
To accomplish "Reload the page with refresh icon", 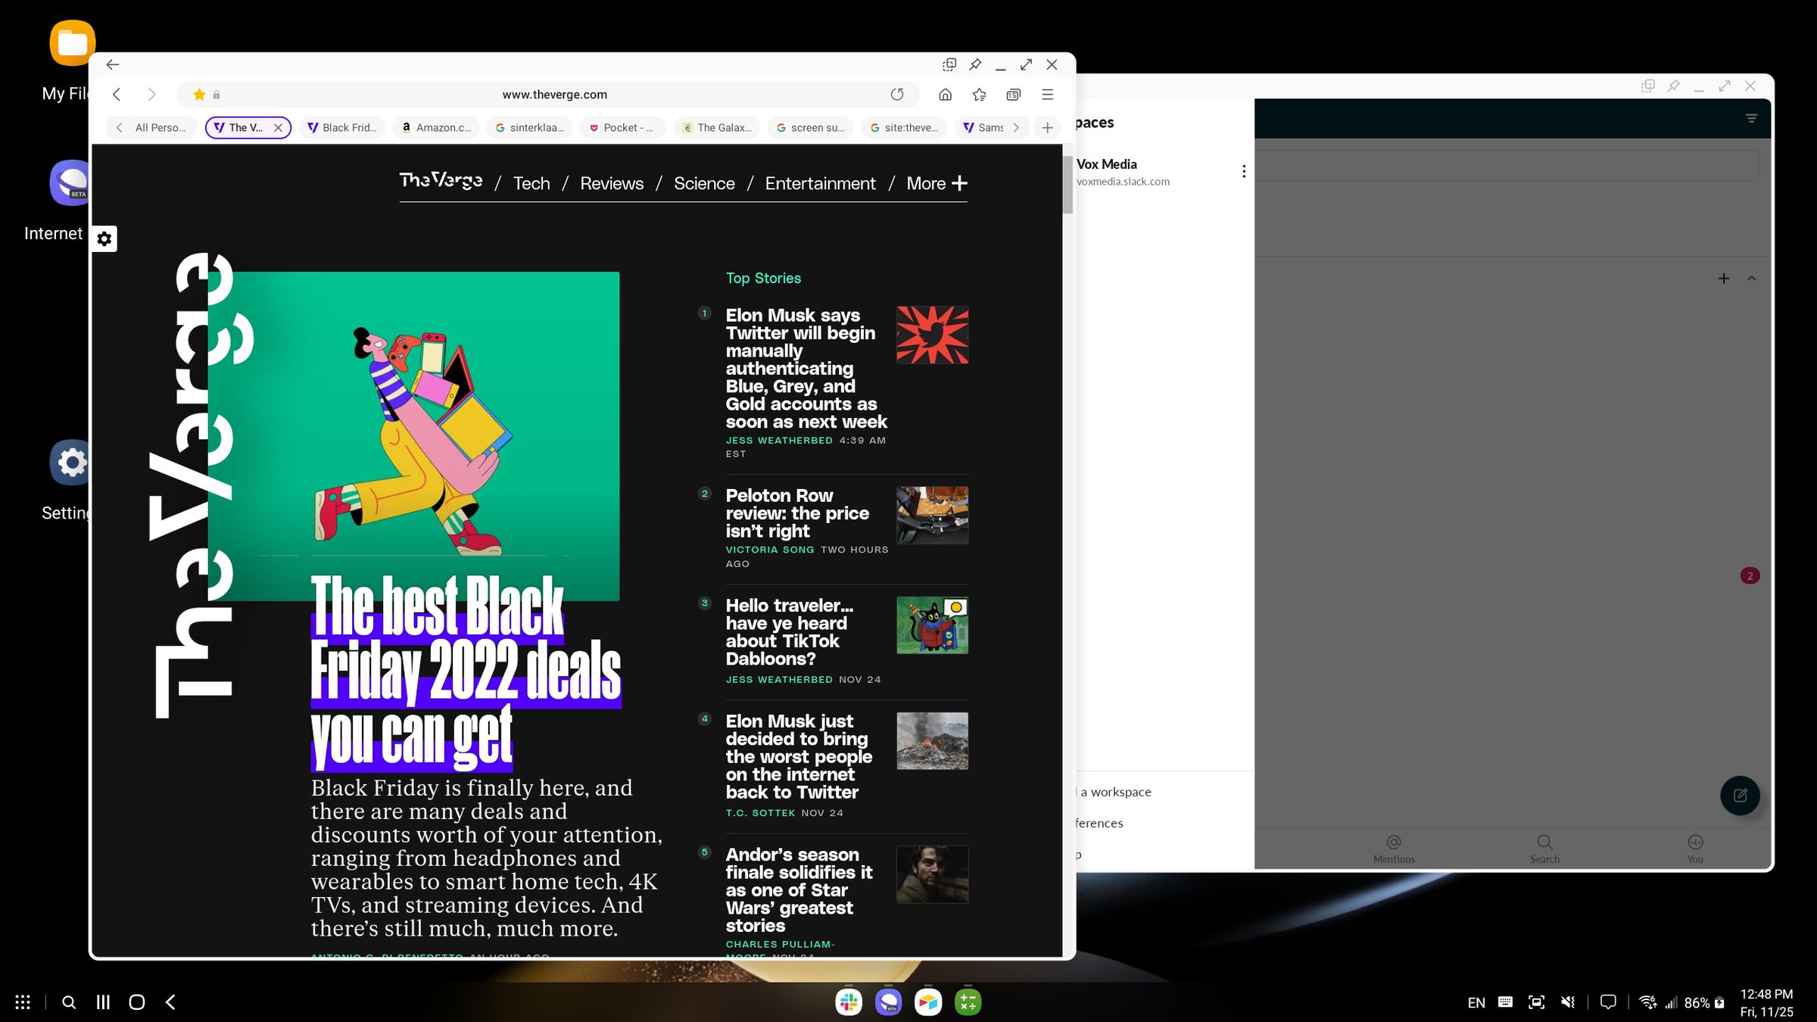I will (897, 95).
